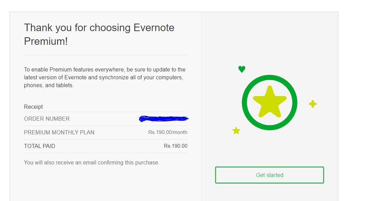Click the 'latest version of Evernote' text line
This screenshot has width=385, height=201.
(x=104, y=77)
